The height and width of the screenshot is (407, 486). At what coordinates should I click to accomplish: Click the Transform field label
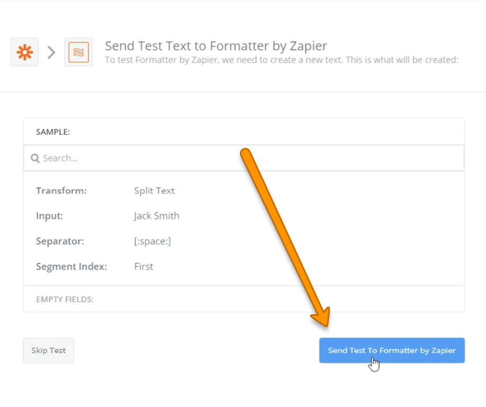coord(61,191)
